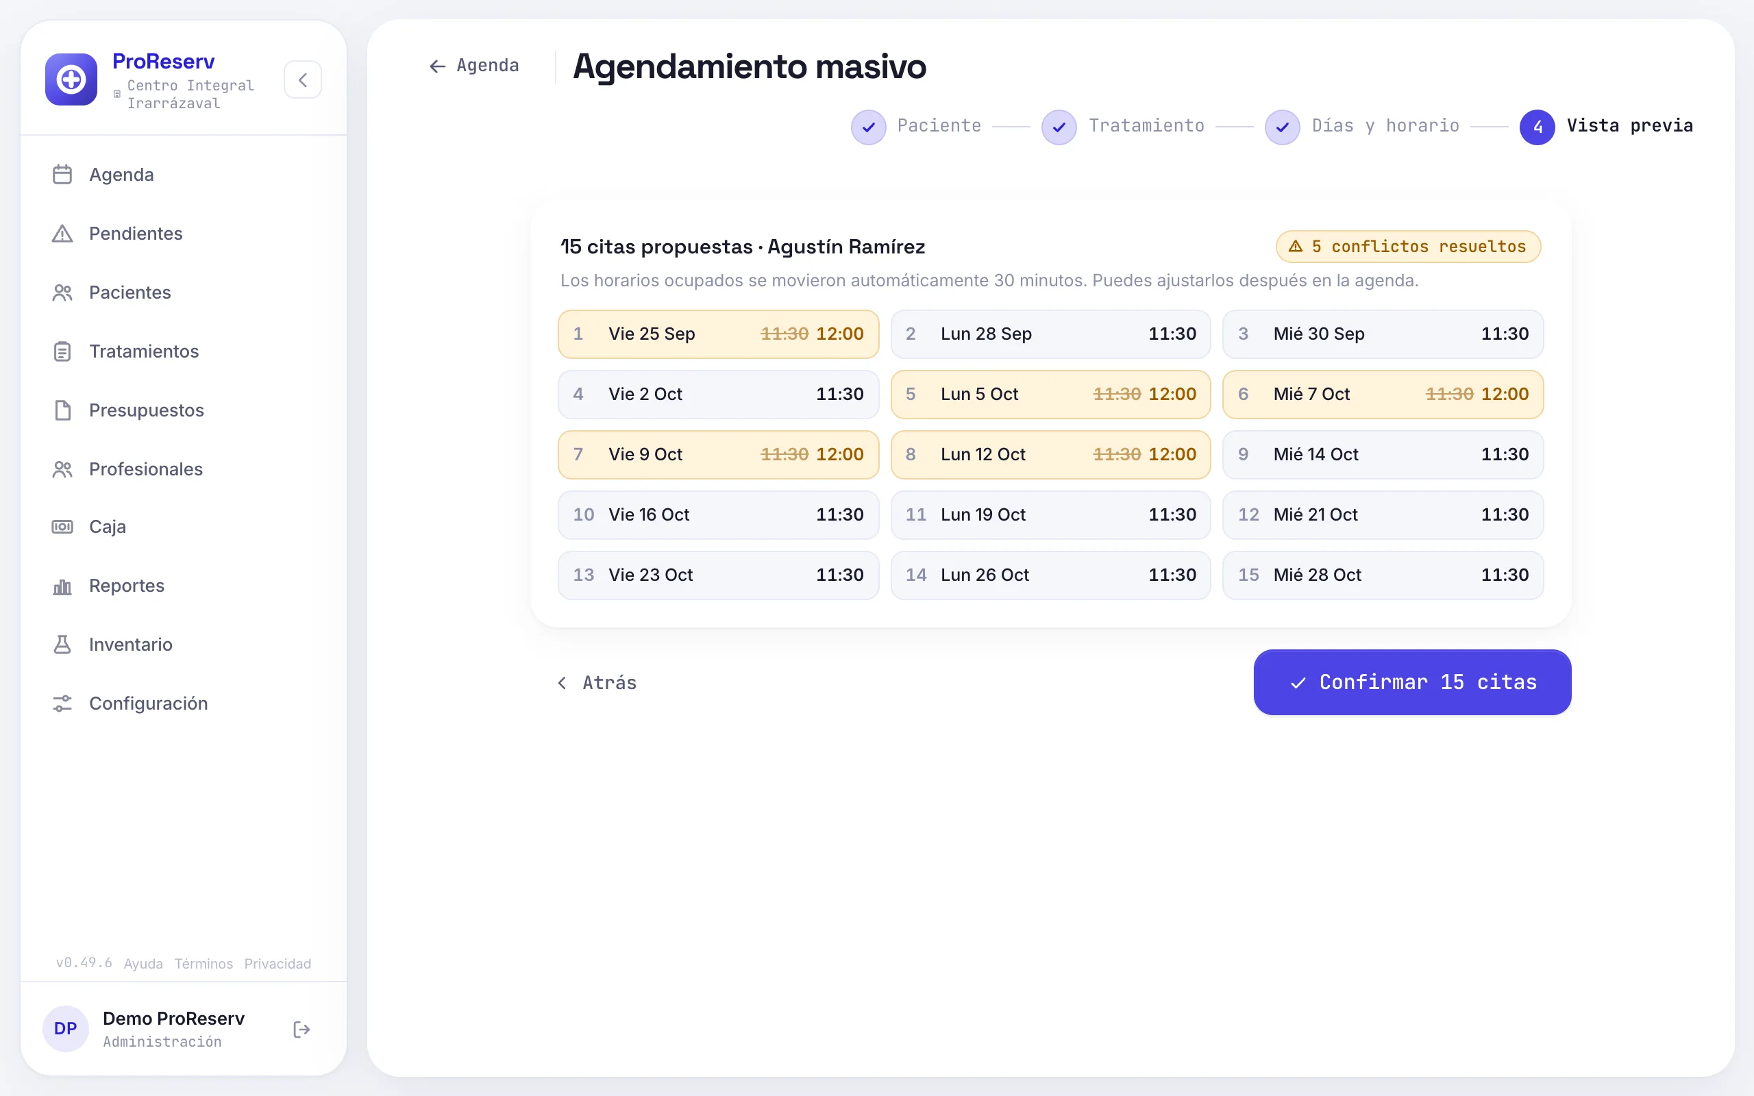
Task: Open Caja cash icon
Action: 62,527
